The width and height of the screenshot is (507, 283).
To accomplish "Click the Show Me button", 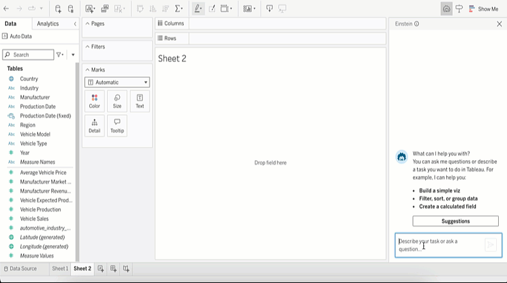I will coord(484,9).
